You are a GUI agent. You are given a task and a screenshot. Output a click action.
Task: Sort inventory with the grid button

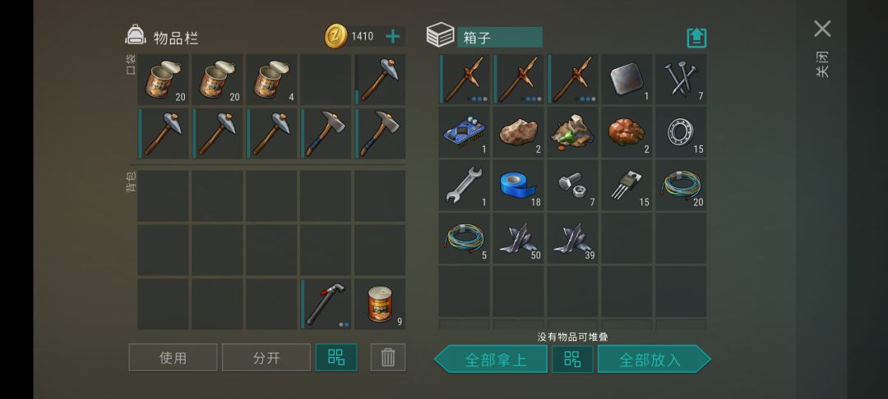(x=336, y=357)
